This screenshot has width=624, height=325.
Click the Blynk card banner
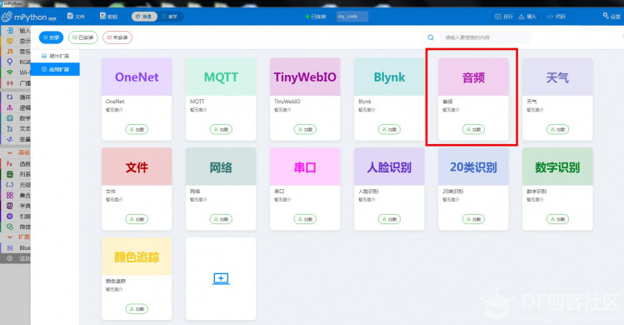(389, 77)
